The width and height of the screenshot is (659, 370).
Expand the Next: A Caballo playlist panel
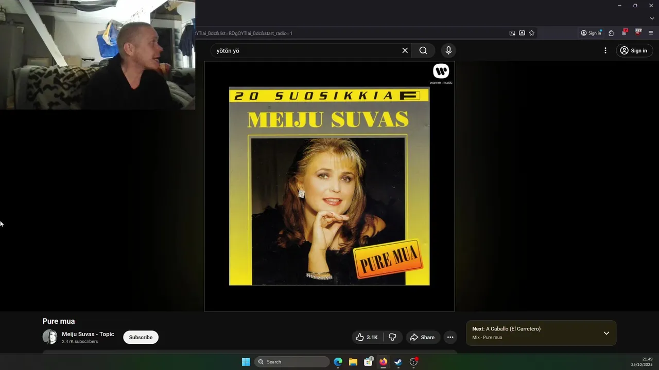606,333
